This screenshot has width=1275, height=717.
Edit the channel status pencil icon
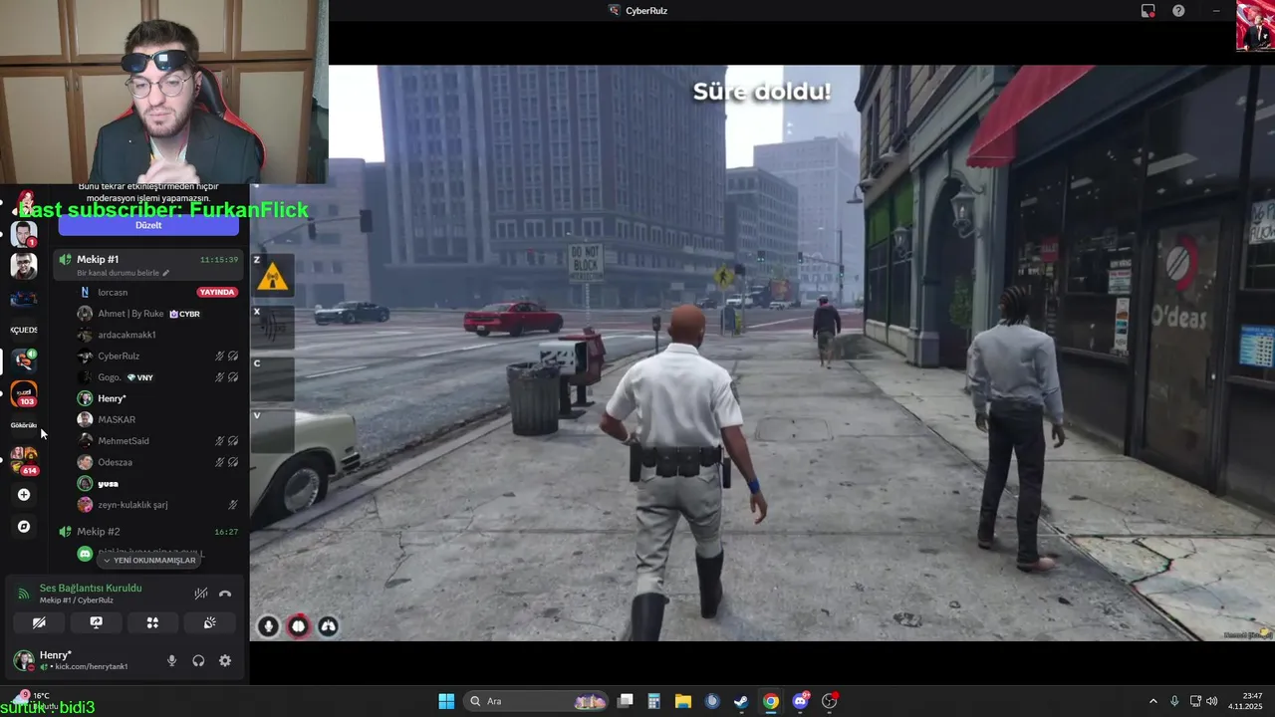(x=166, y=273)
